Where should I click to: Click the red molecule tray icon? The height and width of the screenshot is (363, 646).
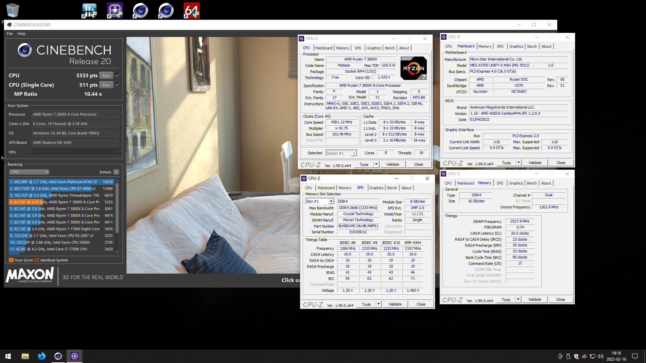pyautogui.click(x=584, y=356)
